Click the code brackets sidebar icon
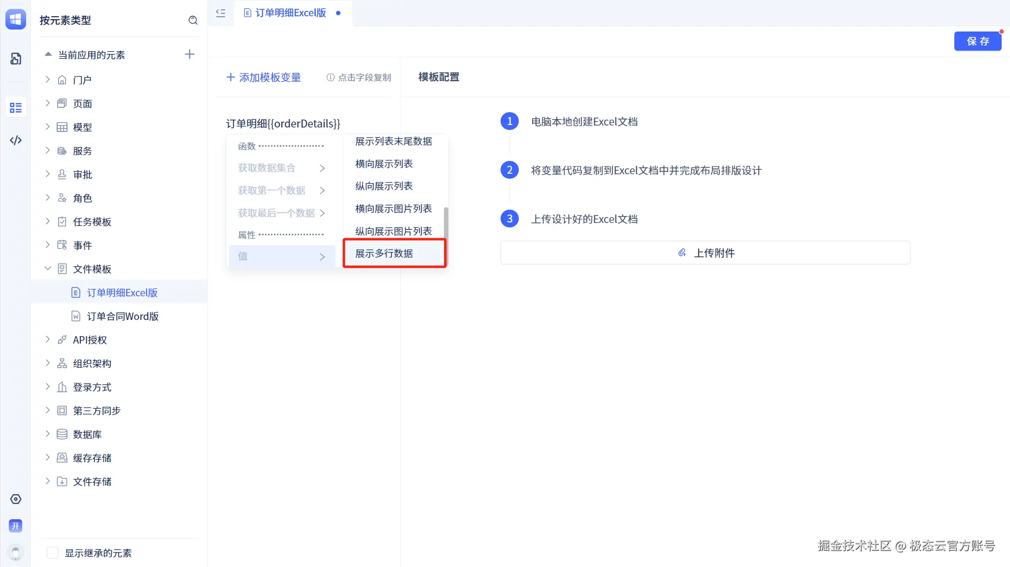This screenshot has height=567, width=1010. coord(16,140)
